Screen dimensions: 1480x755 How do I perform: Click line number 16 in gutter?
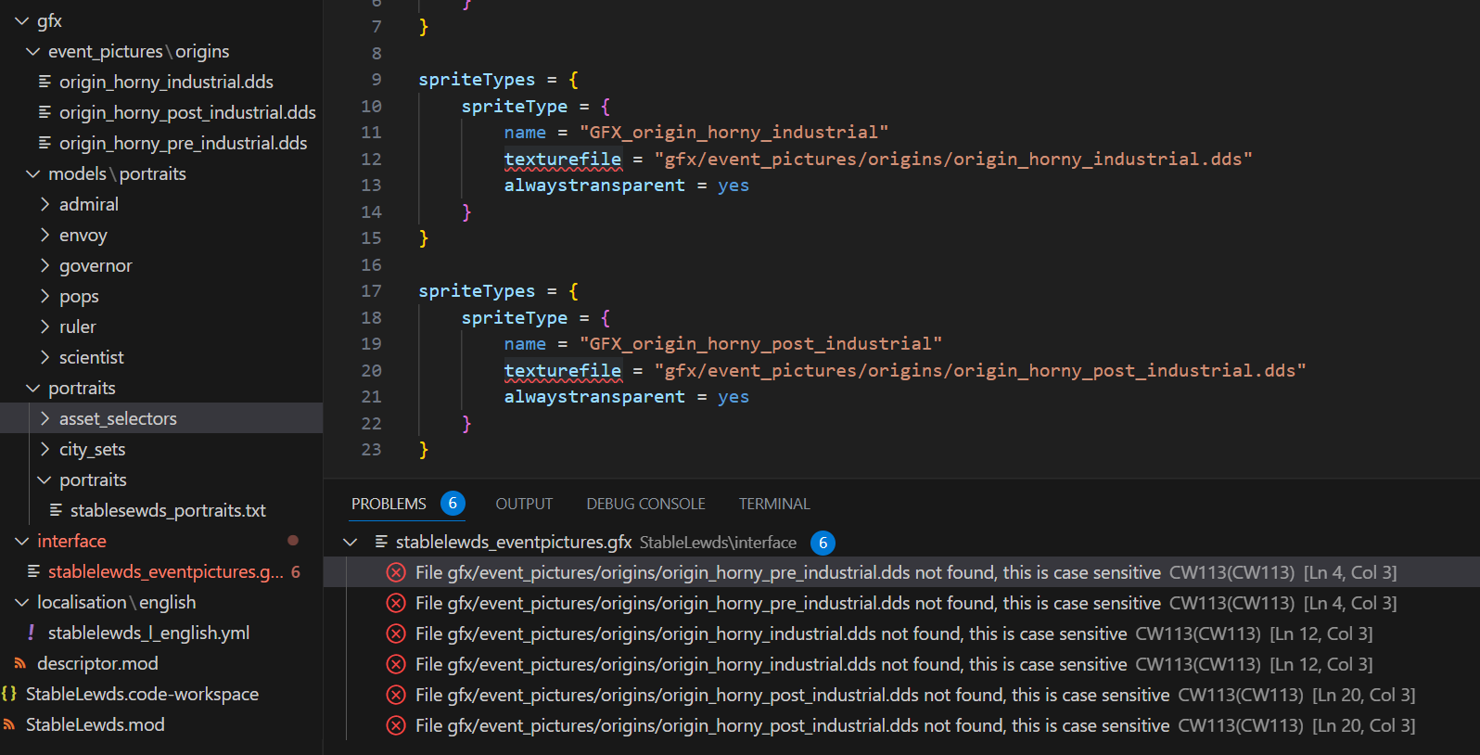pos(371,264)
